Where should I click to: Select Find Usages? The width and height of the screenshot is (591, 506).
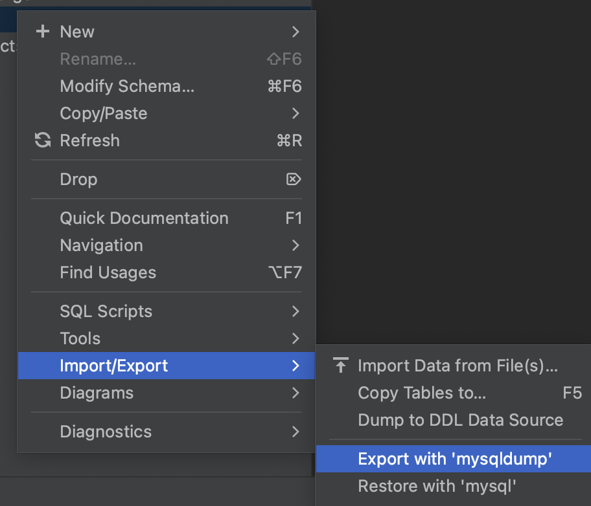[166, 272]
